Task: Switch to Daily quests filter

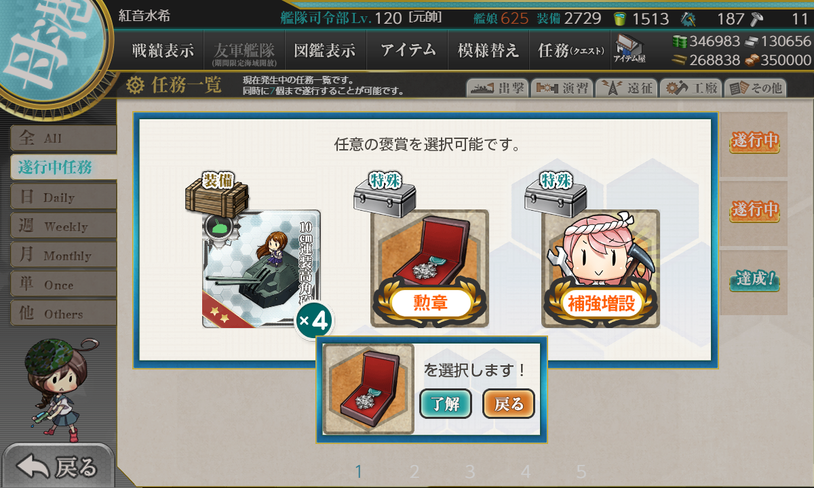Action: point(62,197)
